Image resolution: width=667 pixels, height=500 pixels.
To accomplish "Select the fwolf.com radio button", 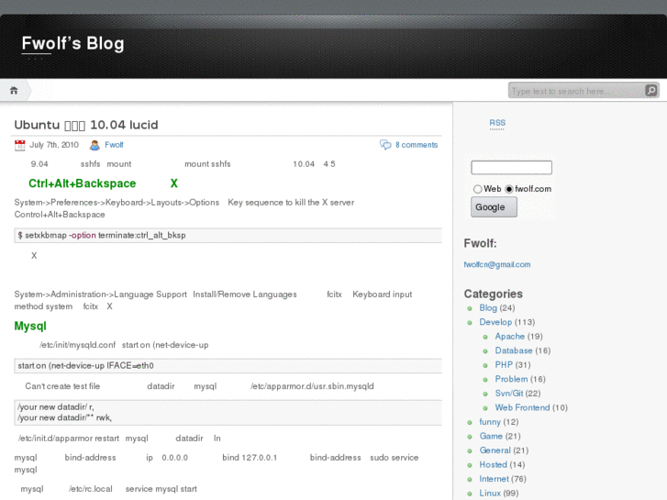I will click(x=509, y=189).
